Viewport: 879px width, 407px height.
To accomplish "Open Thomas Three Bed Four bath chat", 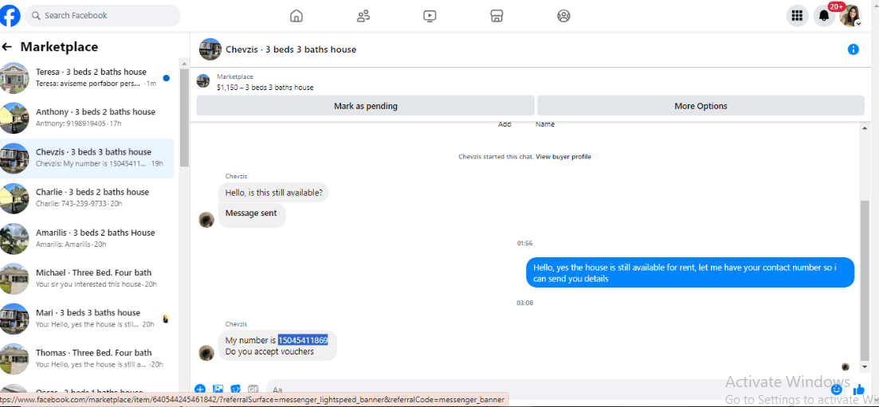I will pyautogui.click(x=87, y=358).
